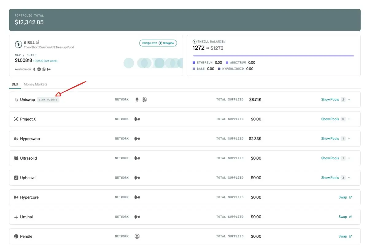Click thBILL balance distribution bar
The height and width of the screenshot is (250, 368).
pos(273,56)
